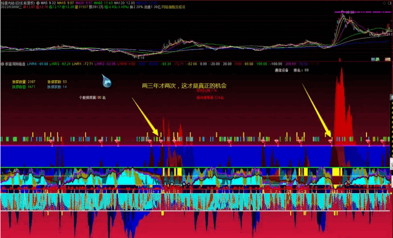
Task: Click the 跌停家数: 14 statistic
Action: [57, 87]
